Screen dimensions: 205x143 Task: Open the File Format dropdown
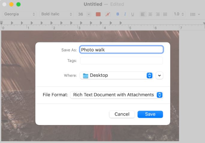pyautogui.click(x=117, y=95)
